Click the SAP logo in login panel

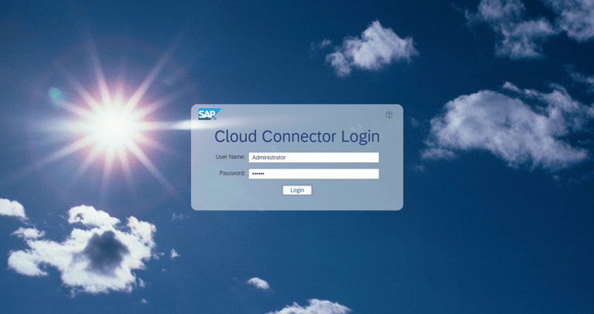click(x=209, y=114)
